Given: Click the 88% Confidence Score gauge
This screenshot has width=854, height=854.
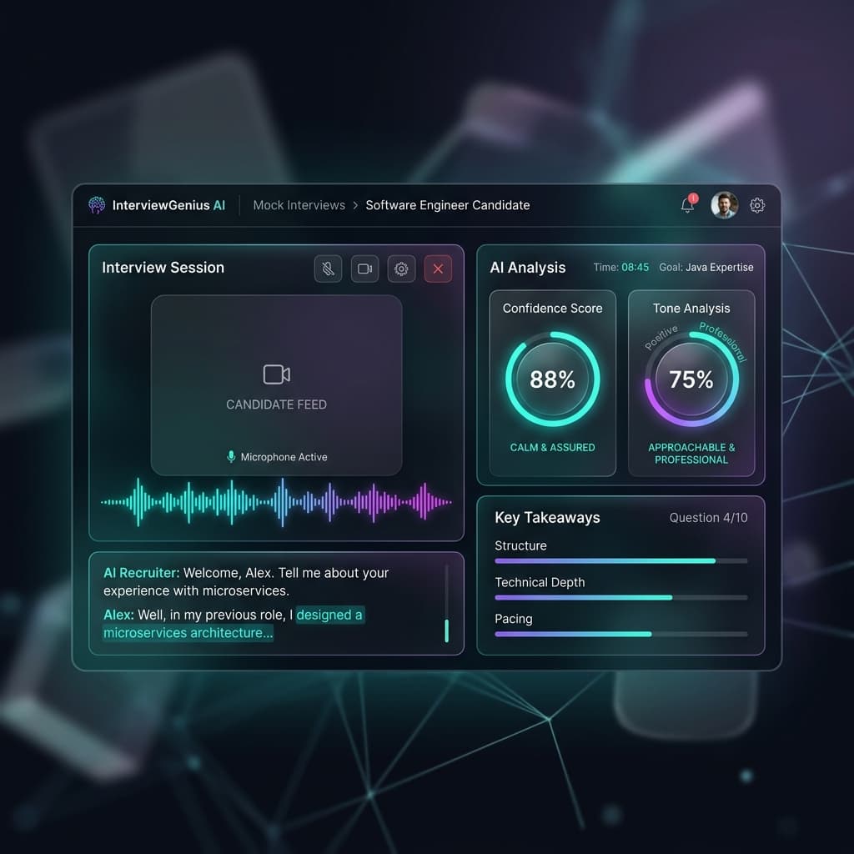Looking at the screenshot, I should coord(552,379).
